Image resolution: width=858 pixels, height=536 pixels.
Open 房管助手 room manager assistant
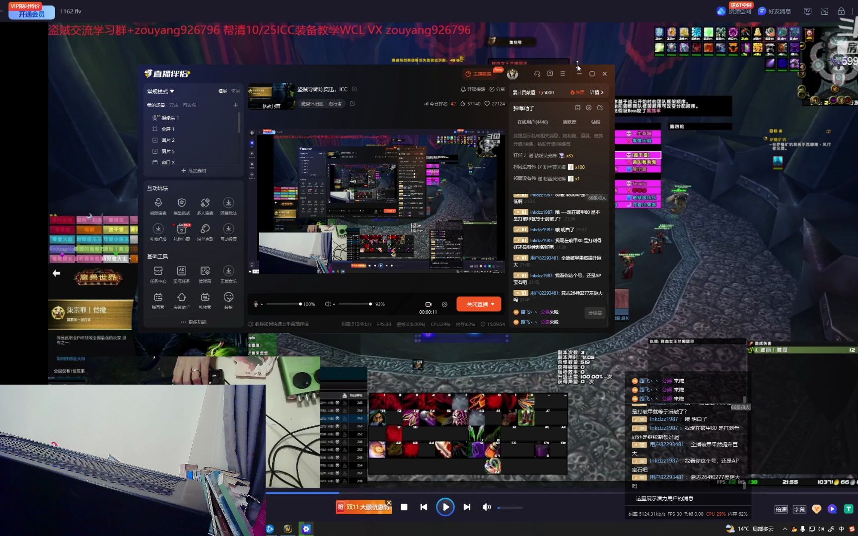(181, 301)
